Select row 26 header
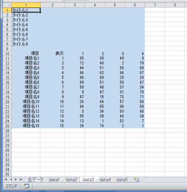This screenshot has height=192, width=187. click(x=7, y=131)
